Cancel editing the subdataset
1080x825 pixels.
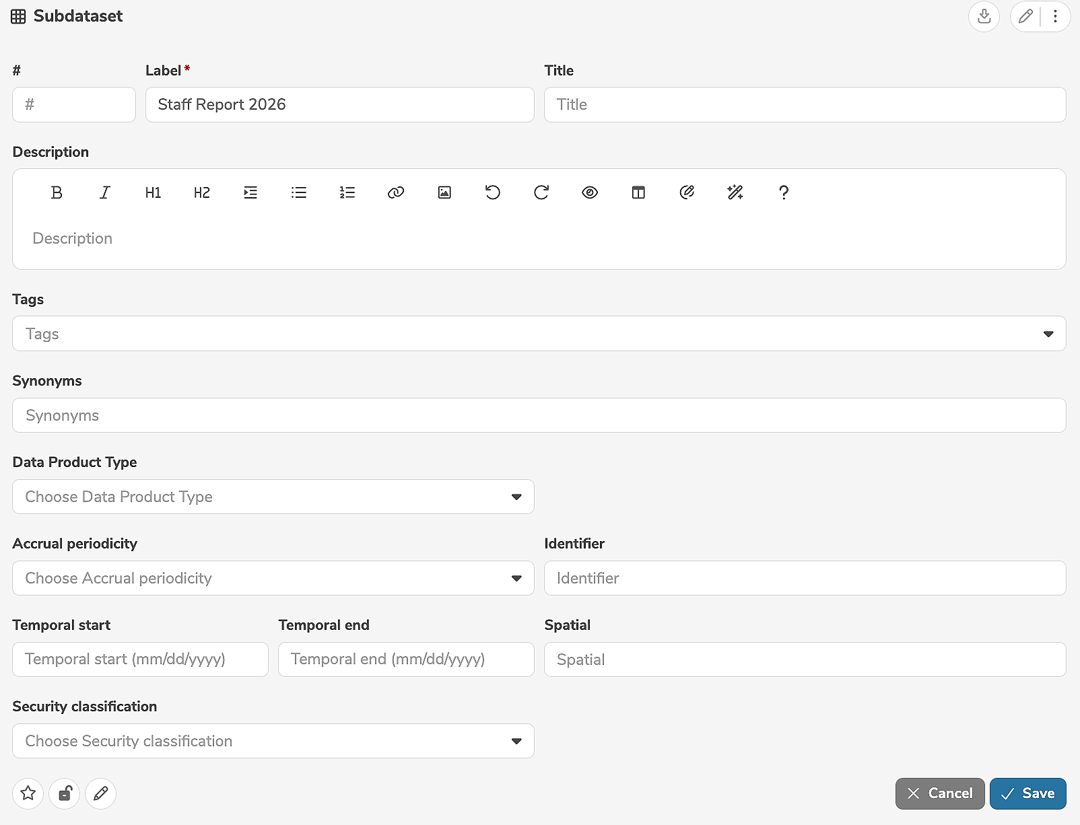tap(940, 793)
